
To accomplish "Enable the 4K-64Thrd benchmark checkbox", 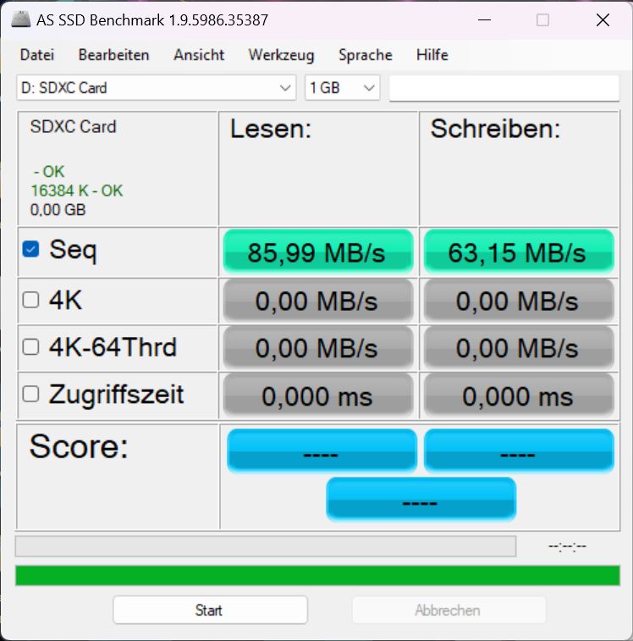I will tap(31, 347).
